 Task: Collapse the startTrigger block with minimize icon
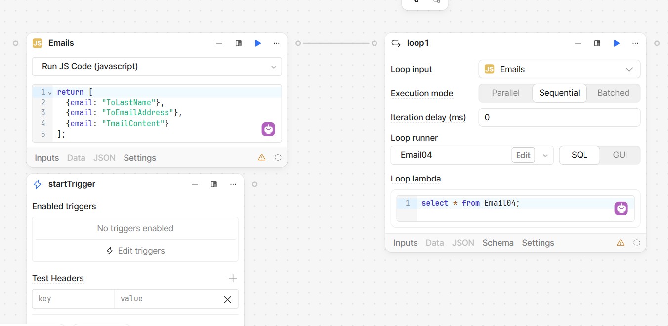(x=195, y=184)
